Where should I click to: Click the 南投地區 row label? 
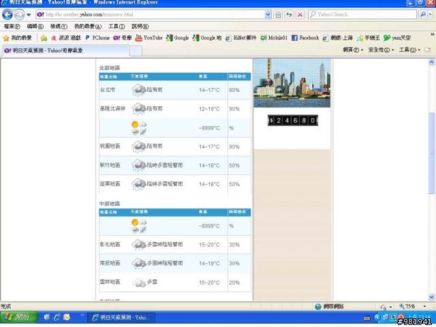pyautogui.click(x=110, y=263)
